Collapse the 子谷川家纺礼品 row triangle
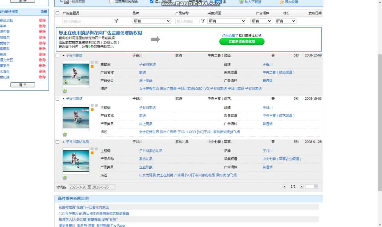 coord(63,142)
